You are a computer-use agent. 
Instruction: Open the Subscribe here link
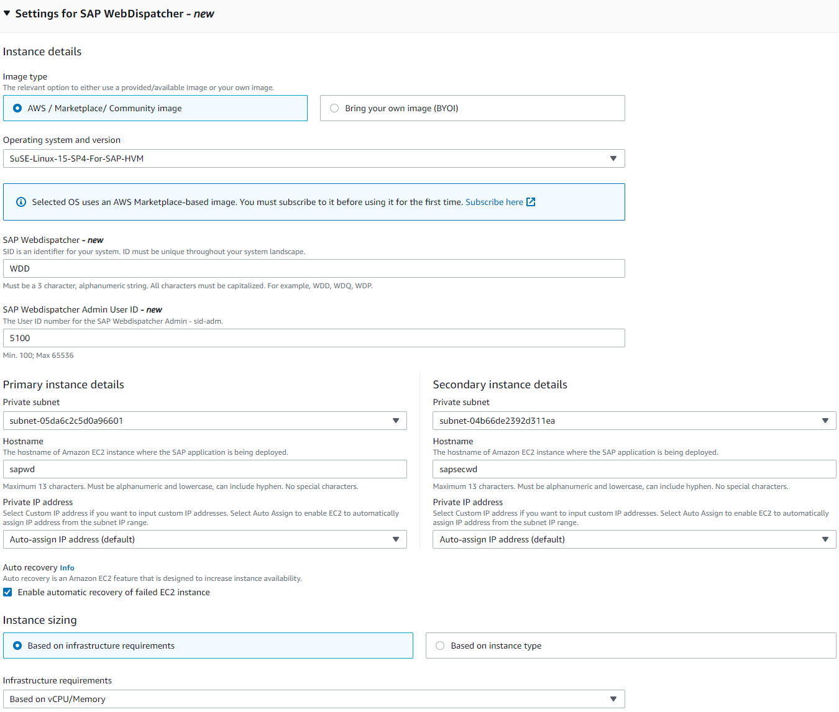tap(494, 202)
